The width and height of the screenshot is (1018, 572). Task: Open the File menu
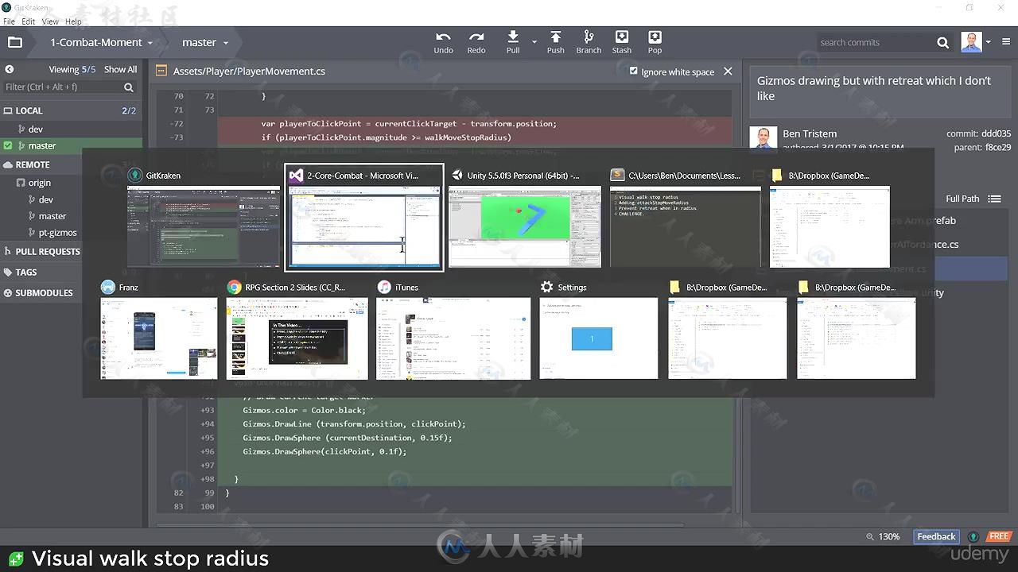(x=9, y=21)
